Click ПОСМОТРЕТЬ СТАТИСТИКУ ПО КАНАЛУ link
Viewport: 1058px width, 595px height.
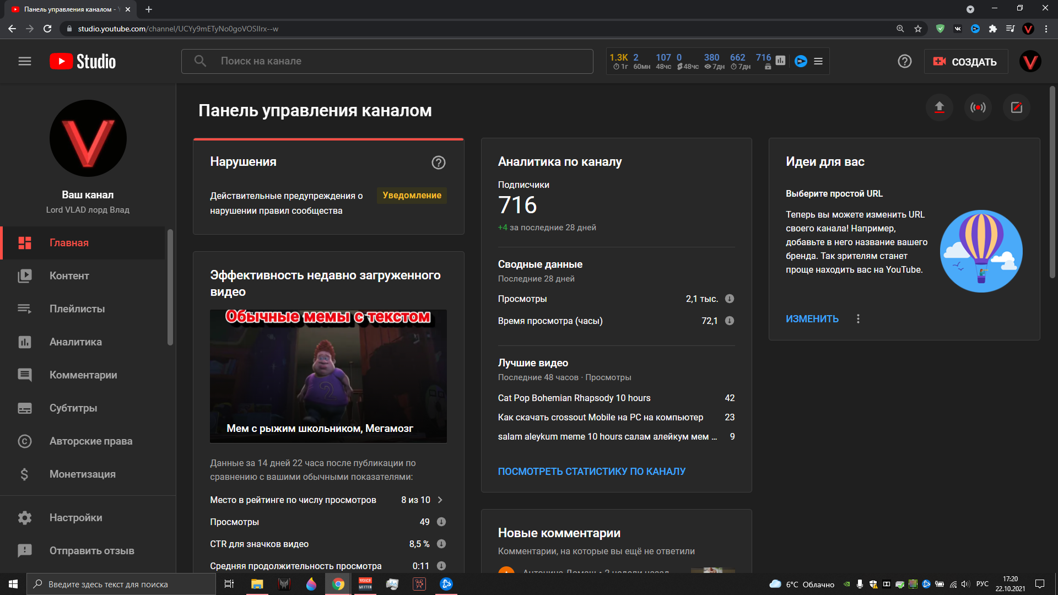tap(591, 472)
